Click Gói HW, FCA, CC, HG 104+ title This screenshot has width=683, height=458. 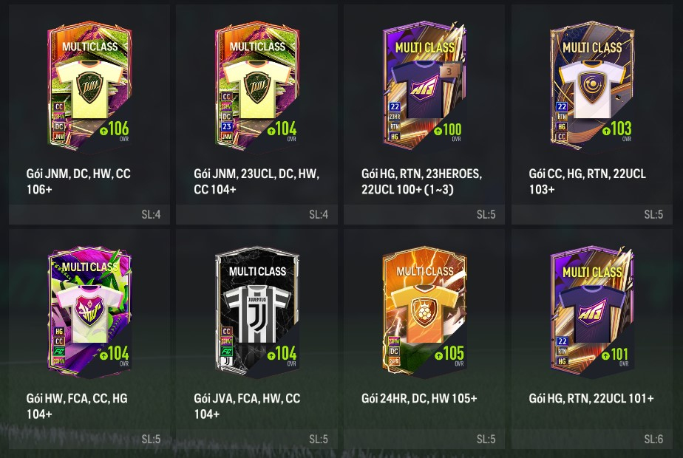(77, 406)
